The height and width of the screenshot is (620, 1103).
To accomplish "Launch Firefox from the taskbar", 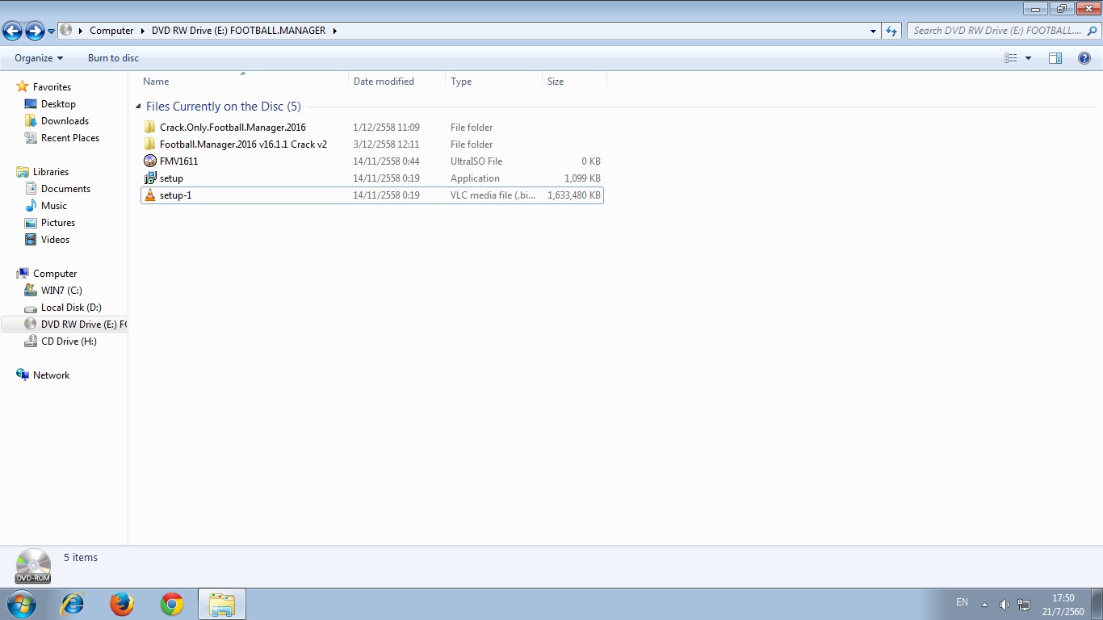I will 122,604.
